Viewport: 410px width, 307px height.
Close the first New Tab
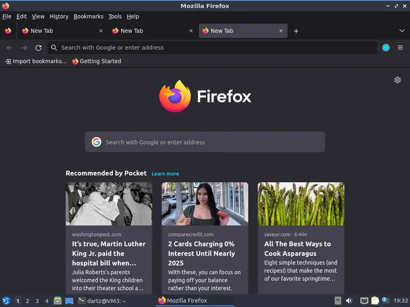(100, 31)
